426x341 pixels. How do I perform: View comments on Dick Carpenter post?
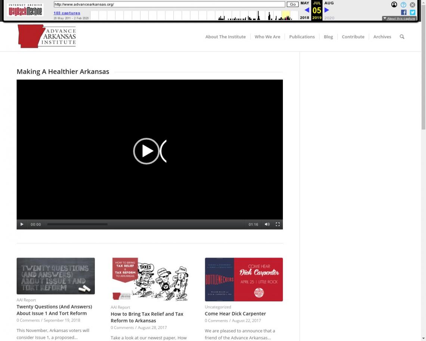pos(216,320)
